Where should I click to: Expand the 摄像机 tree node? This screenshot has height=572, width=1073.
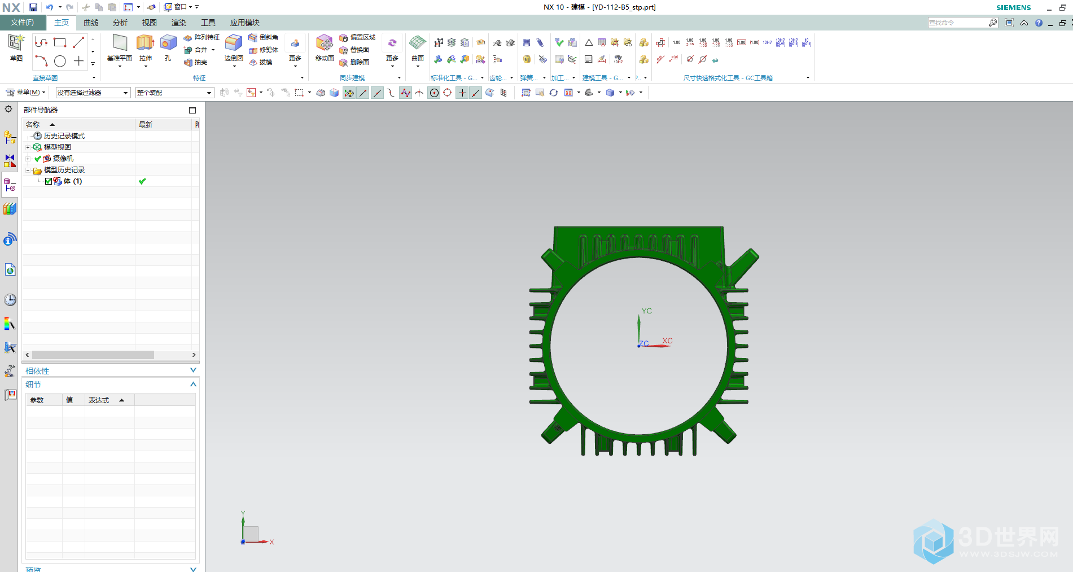[x=28, y=159]
